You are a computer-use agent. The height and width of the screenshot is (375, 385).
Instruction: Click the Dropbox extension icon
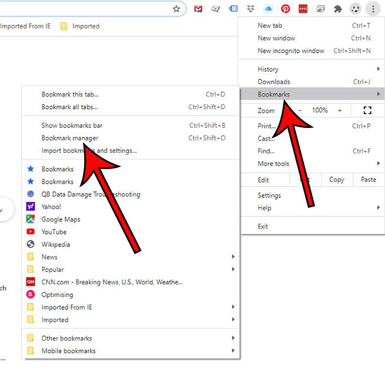251,9
